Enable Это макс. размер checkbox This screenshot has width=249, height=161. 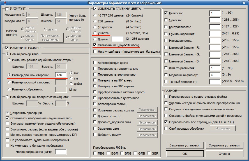tap(7, 123)
